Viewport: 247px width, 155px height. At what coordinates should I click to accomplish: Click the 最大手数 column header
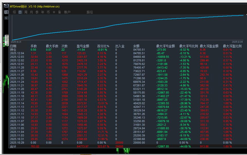point(52,46)
